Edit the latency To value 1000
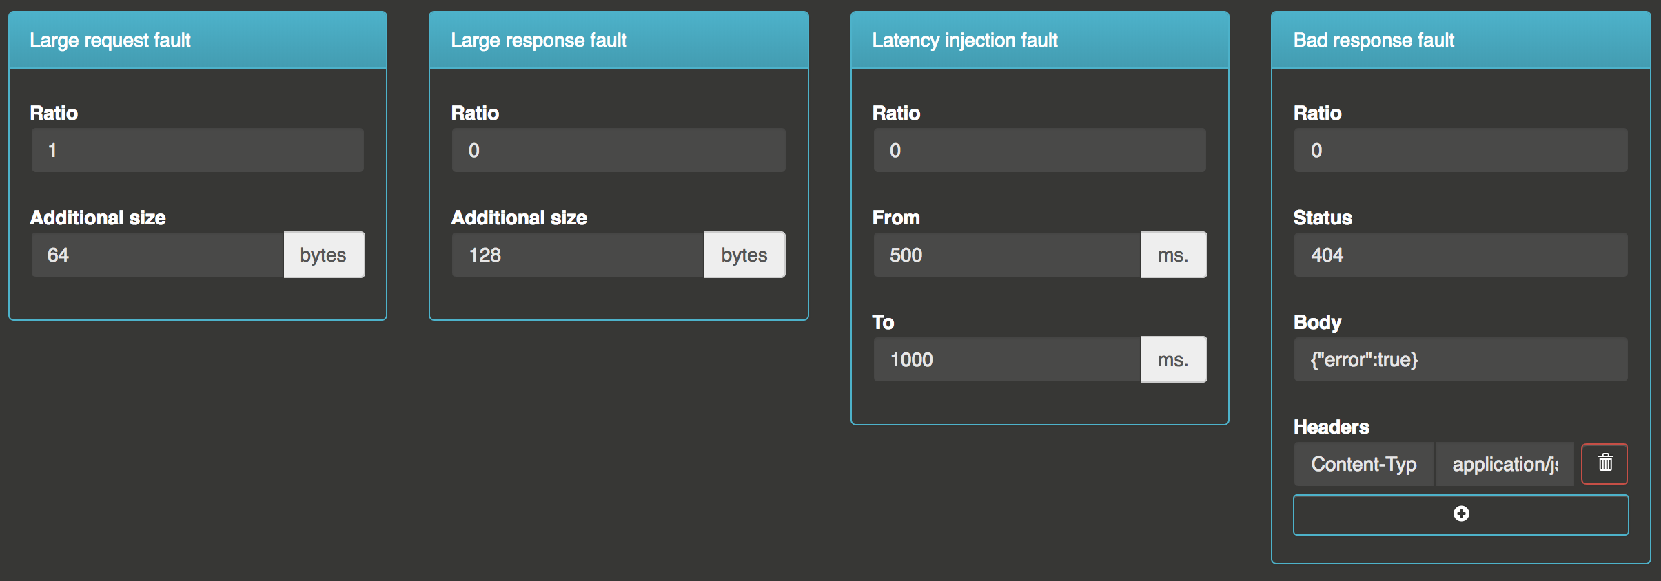This screenshot has width=1661, height=581. [1007, 359]
